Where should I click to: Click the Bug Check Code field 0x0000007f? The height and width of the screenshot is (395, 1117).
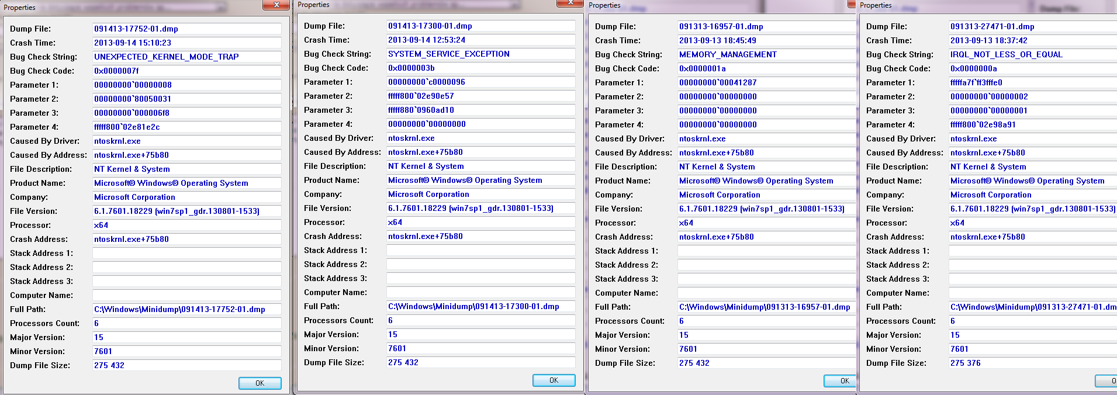pyautogui.click(x=187, y=71)
